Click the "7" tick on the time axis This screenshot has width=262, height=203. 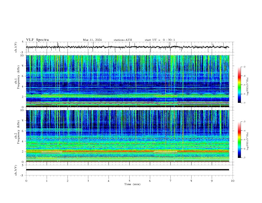(x=171, y=181)
